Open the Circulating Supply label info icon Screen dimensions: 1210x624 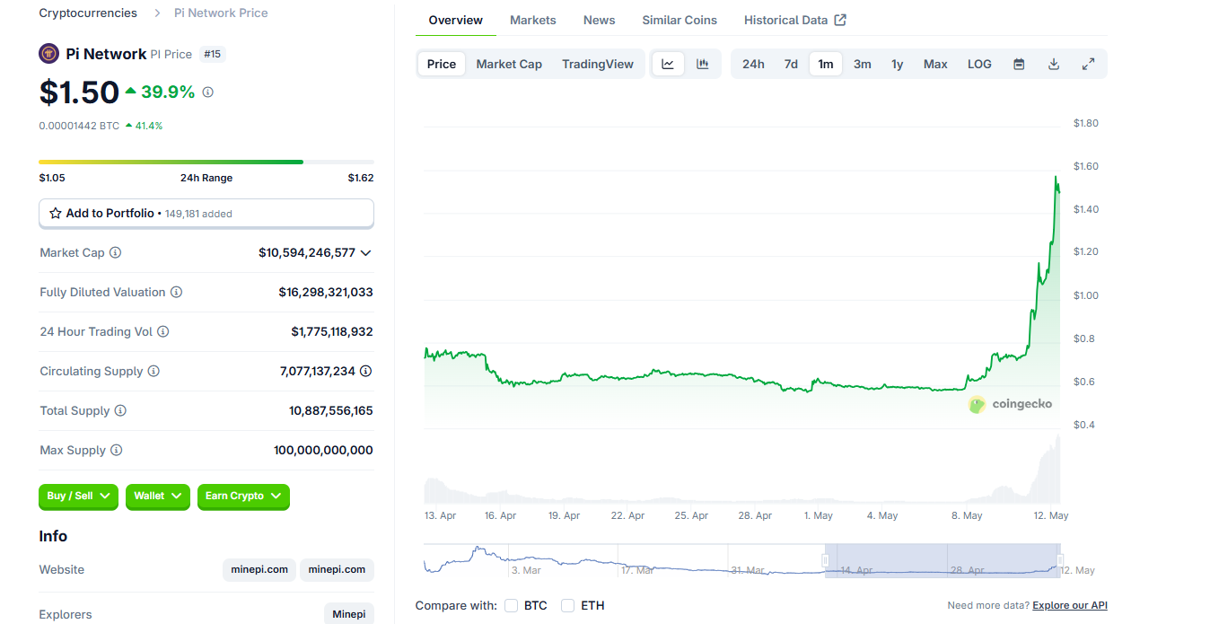[153, 372]
